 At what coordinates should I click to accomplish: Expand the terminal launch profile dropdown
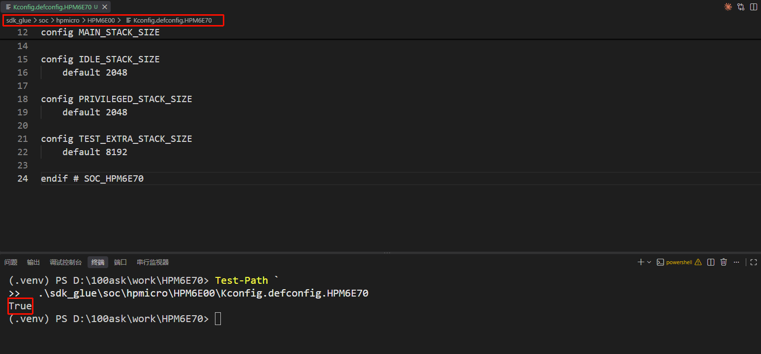coord(649,262)
